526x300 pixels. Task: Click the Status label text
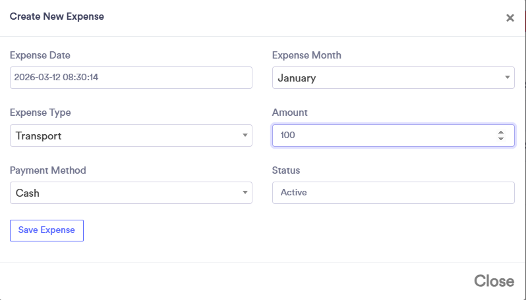[286, 170]
